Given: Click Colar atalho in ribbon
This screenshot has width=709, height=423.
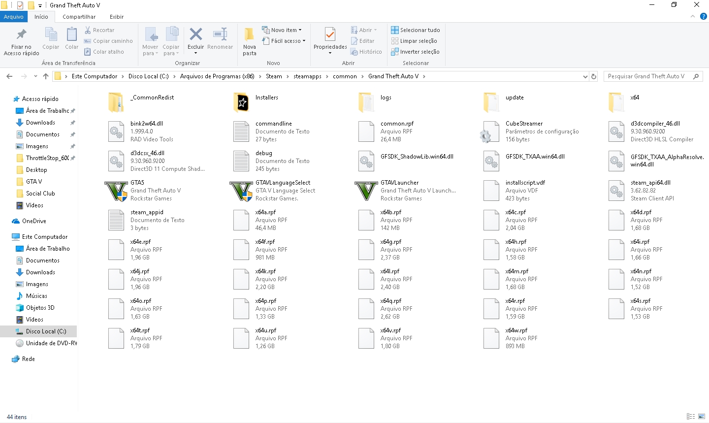Looking at the screenshot, I should point(104,52).
